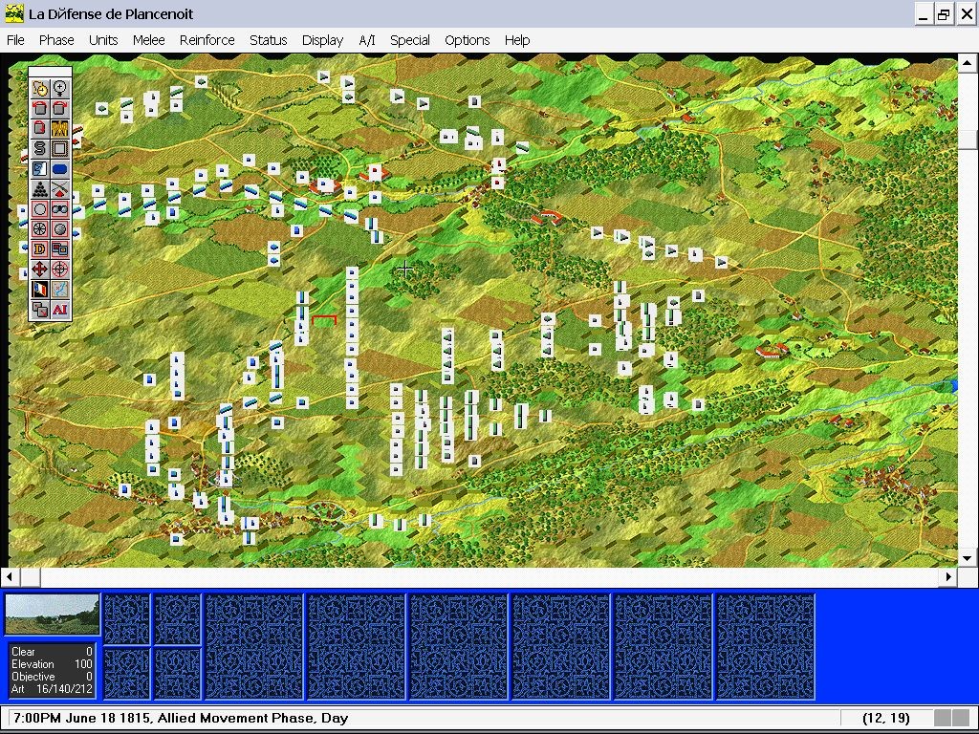Click the magnifying glass zoom icon
The image size is (979, 734).
click(x=60, y=89)
